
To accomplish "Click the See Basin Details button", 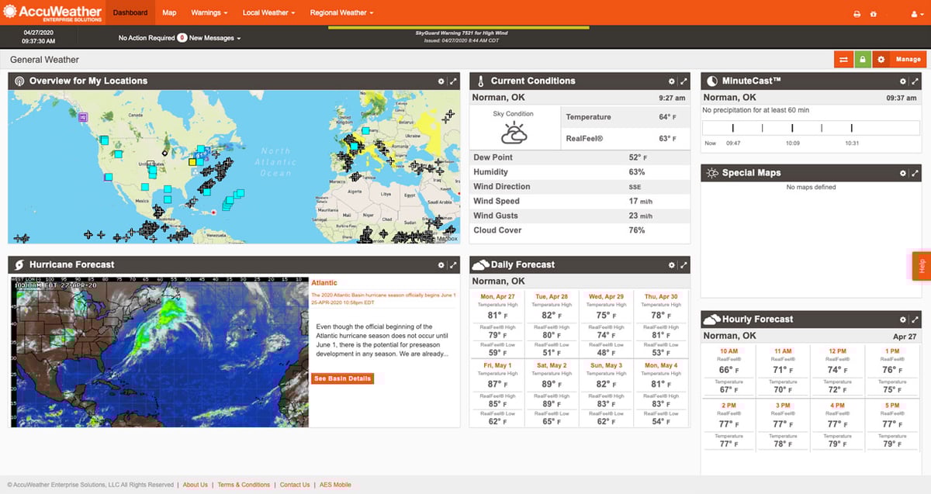I will pyautogui.click(x=342, y=378).
